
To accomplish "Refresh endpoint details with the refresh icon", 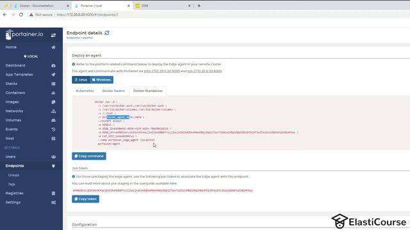I will 107,33.
